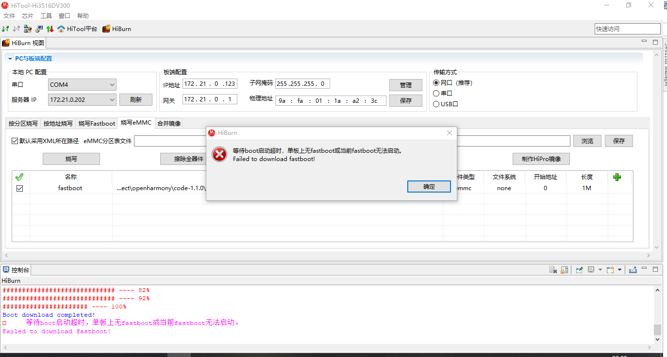Clear the console output
This screenshot has height=357, width=667.
pyautogui.click(x=553, y=270)
